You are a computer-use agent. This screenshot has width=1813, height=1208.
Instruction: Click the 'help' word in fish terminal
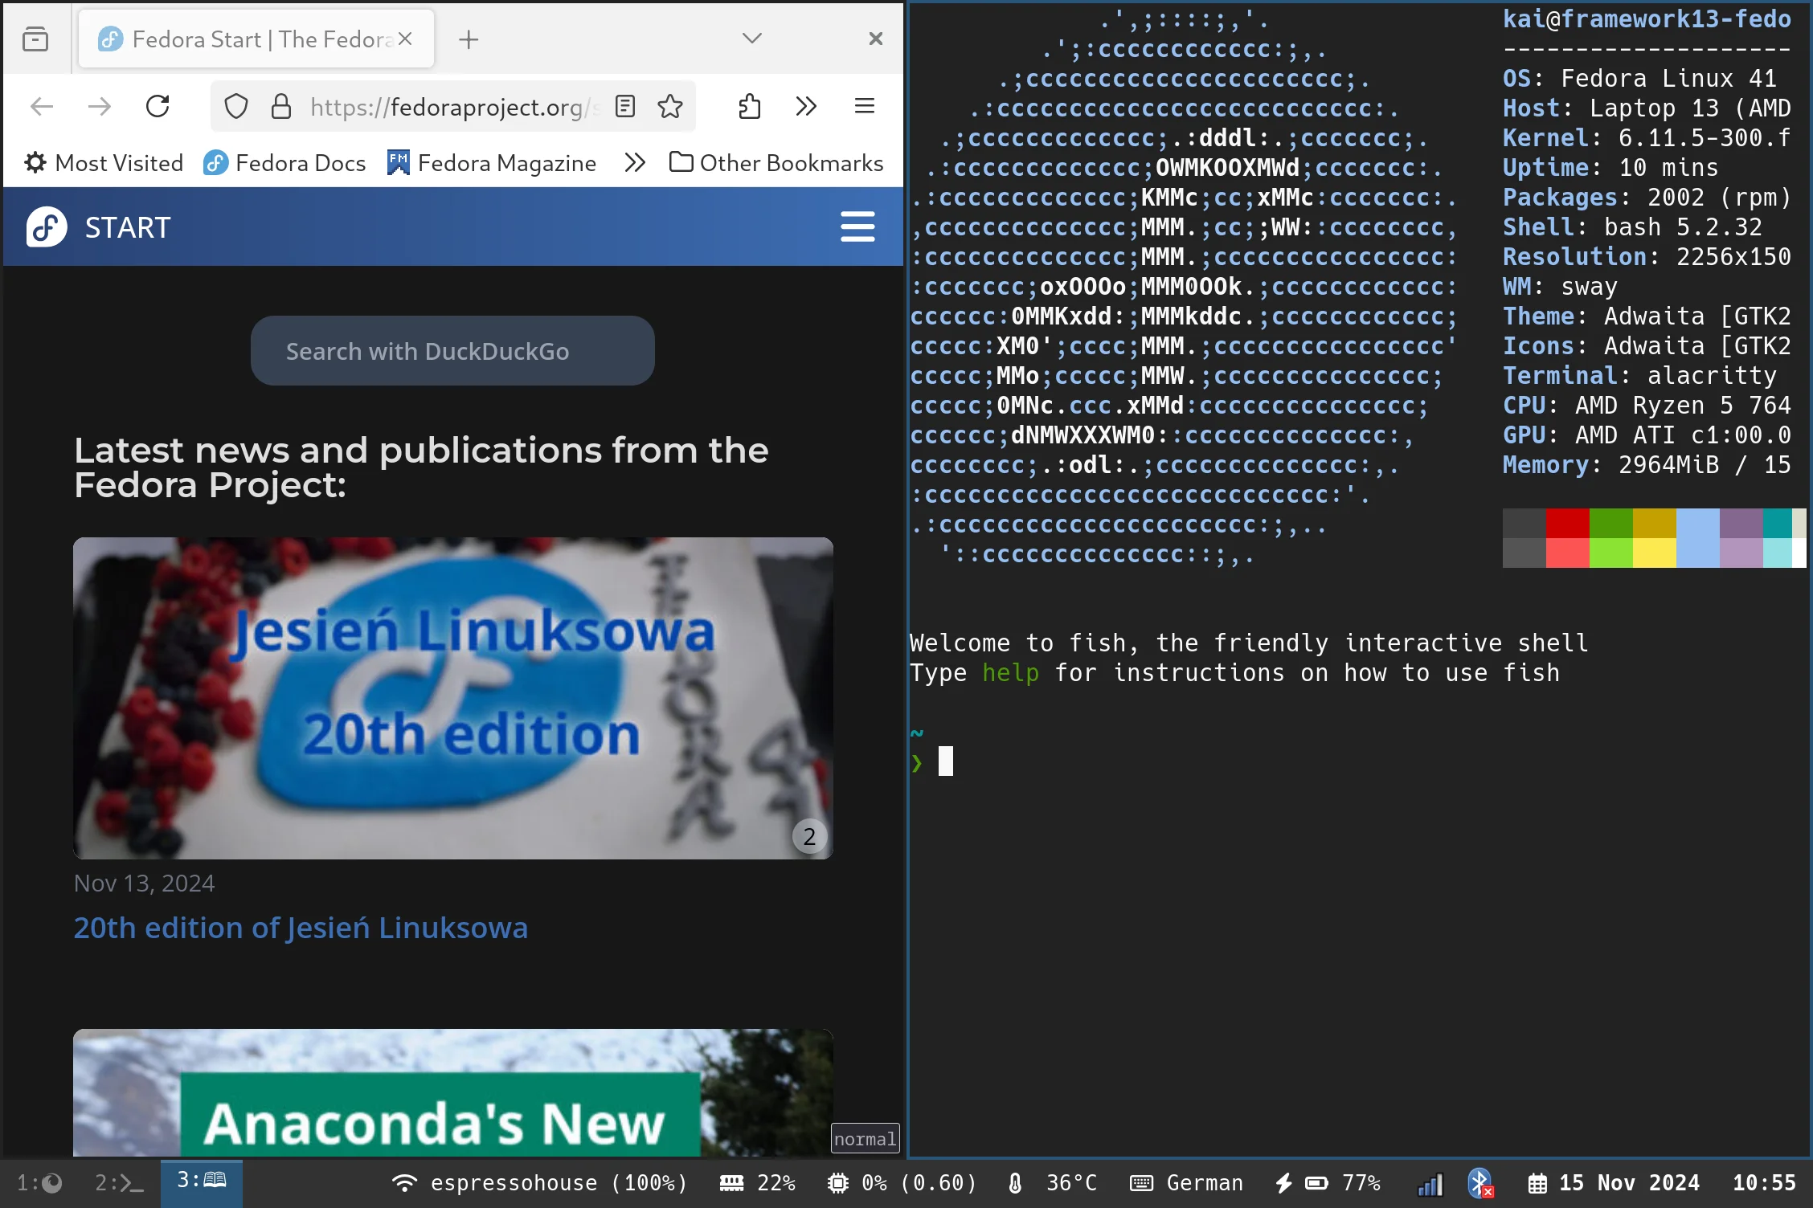tap(1010, 672)
